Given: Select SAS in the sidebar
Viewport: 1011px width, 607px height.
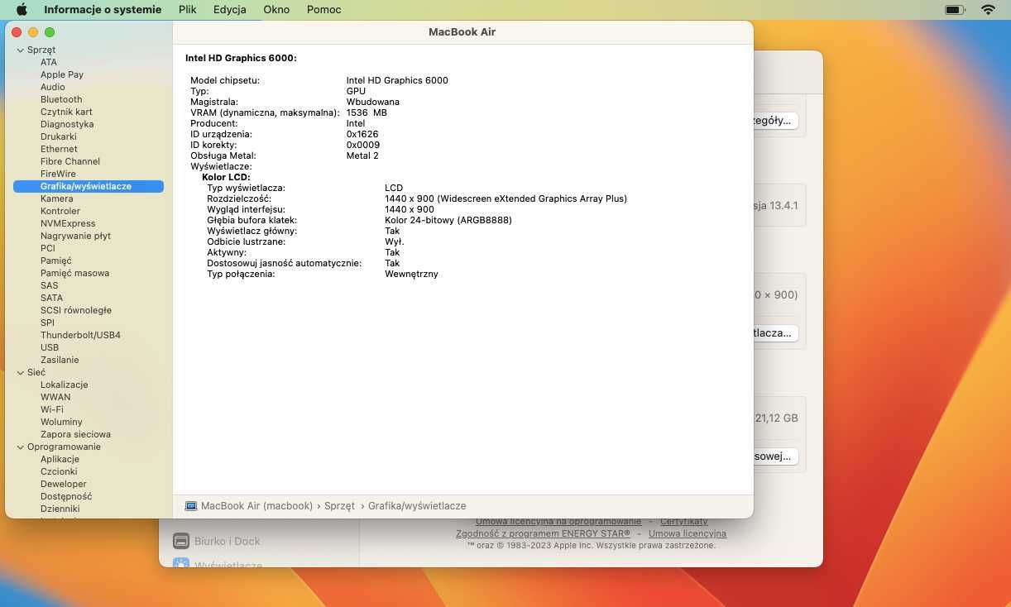Looking at the screenshot, I should [50, 285].
